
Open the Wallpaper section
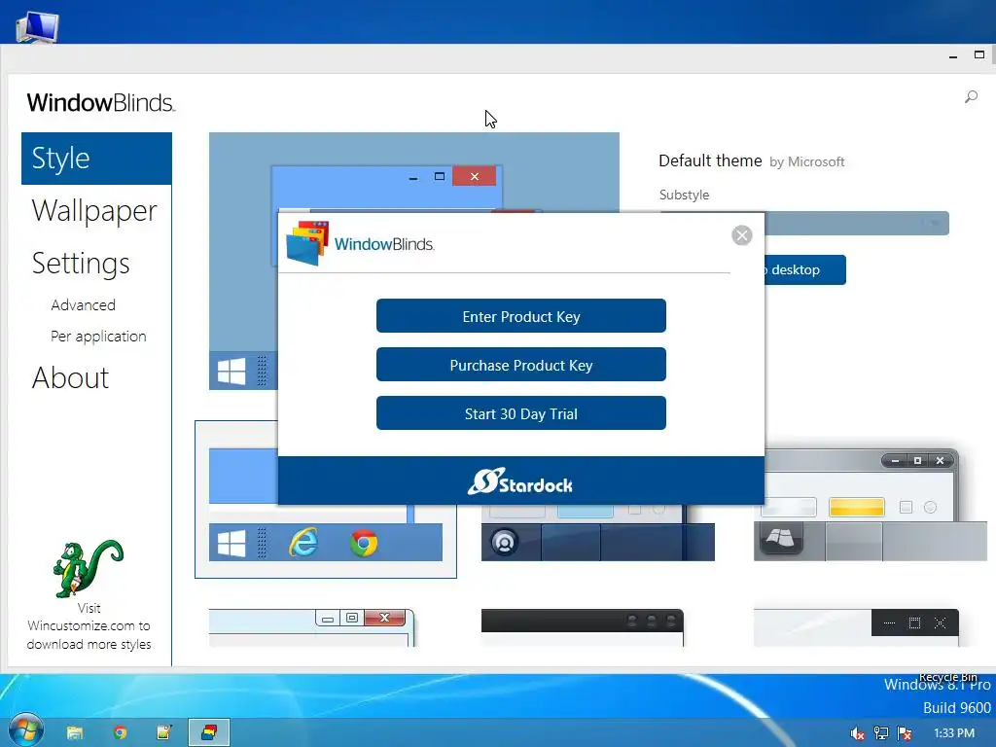tap(94, 211)
